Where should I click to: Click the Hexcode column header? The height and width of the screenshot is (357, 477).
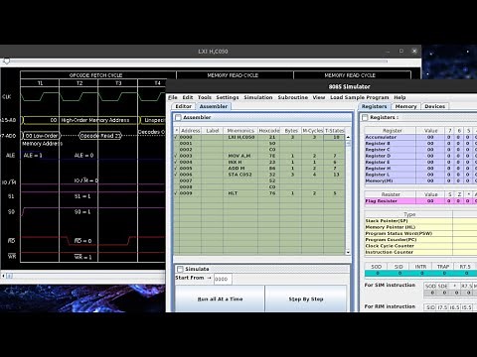point(269,131)
